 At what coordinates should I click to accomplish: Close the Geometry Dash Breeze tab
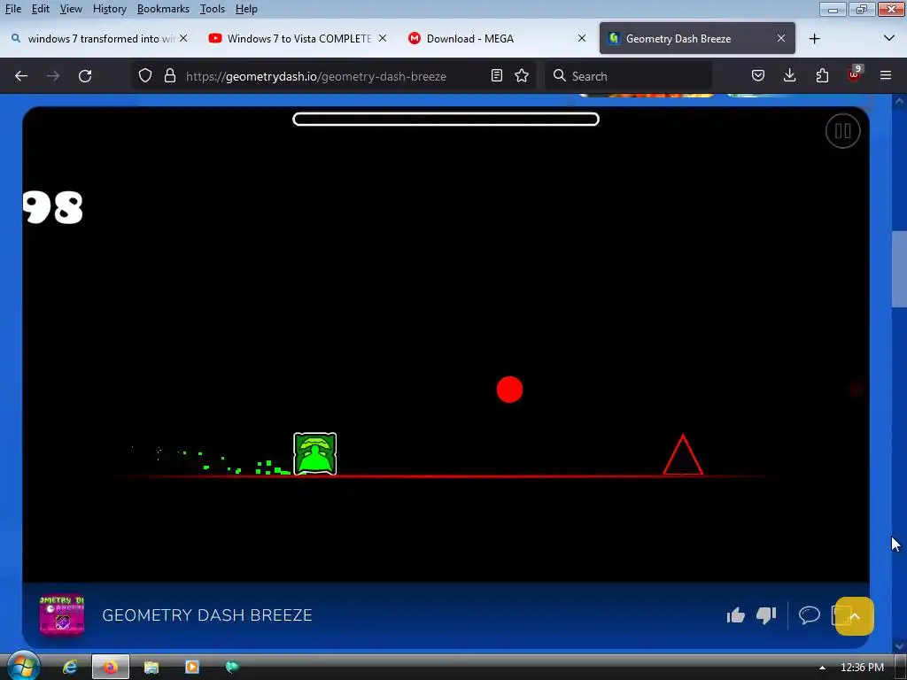coord(781,38)
